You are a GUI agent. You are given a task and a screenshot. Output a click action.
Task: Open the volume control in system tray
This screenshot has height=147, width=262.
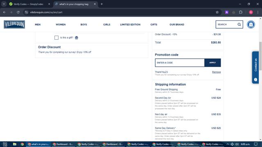(237, 144)
